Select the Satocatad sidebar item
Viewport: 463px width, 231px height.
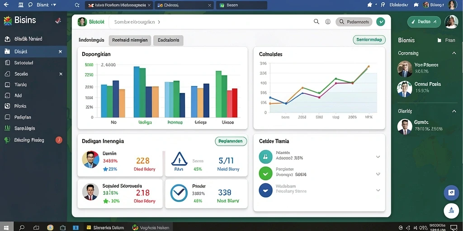point(33,63)
